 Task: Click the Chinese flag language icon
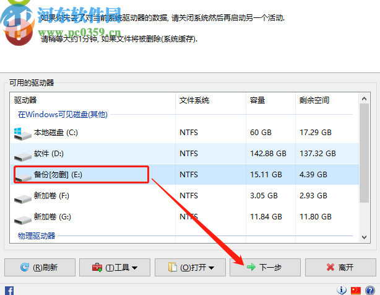click(356, 291)
